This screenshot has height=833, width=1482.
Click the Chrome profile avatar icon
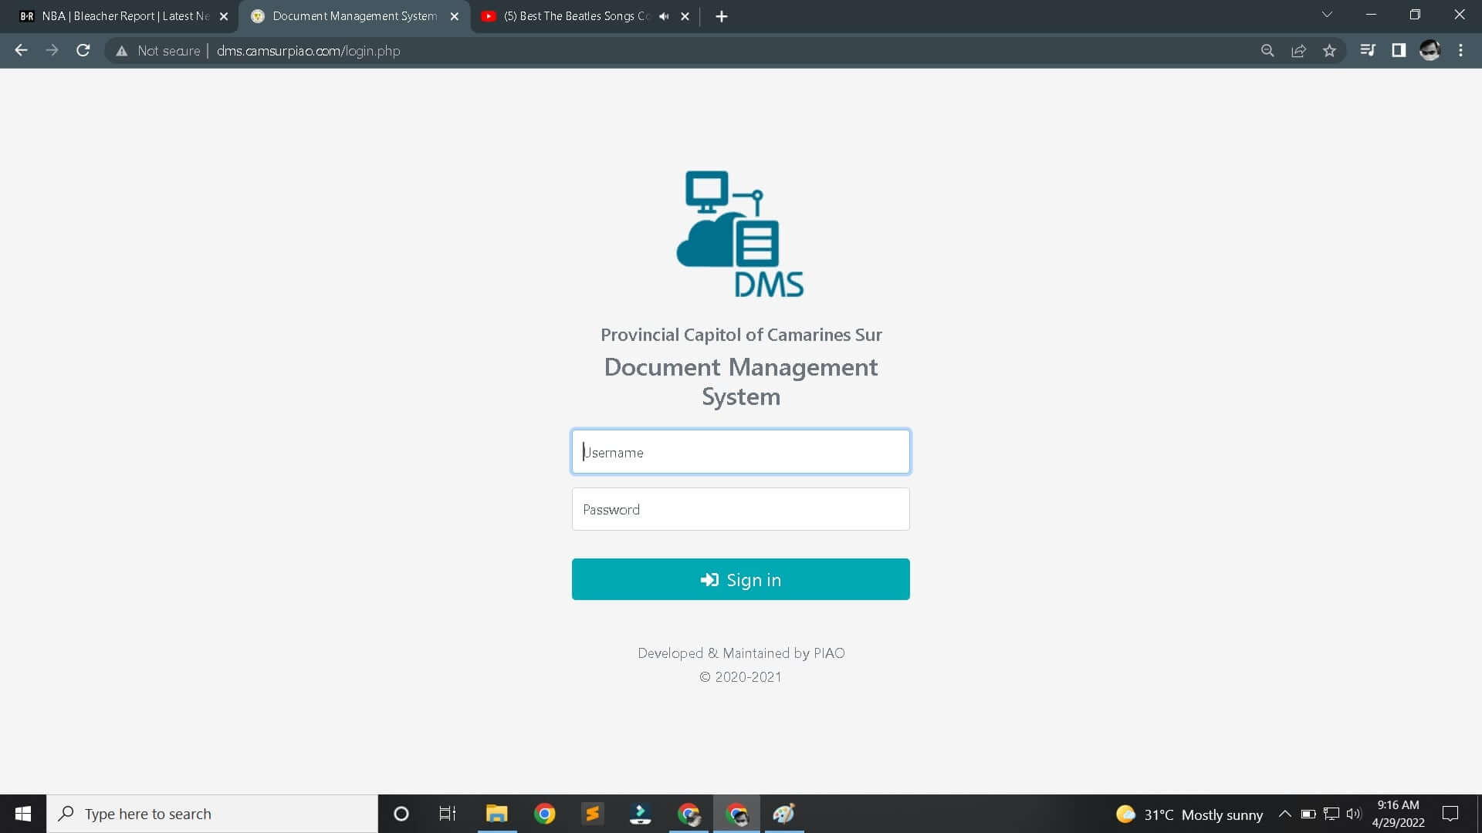point(1432,51)
